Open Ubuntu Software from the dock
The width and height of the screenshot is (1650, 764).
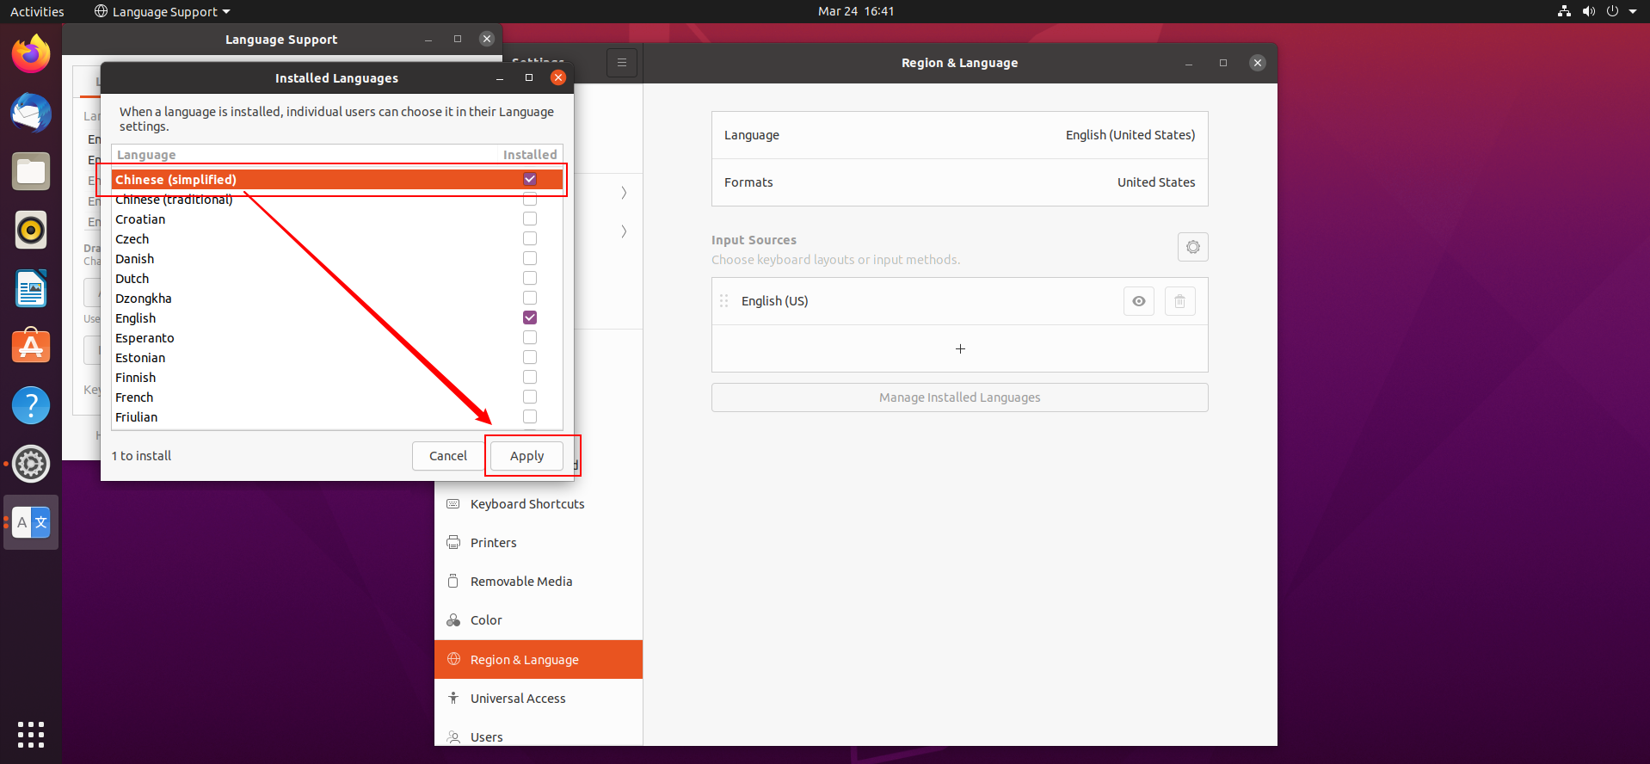coord(31,347)
